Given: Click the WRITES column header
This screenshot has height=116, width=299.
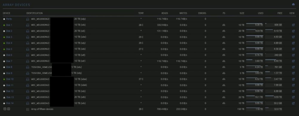Looking at the screenshot, I should coord(183,13).
